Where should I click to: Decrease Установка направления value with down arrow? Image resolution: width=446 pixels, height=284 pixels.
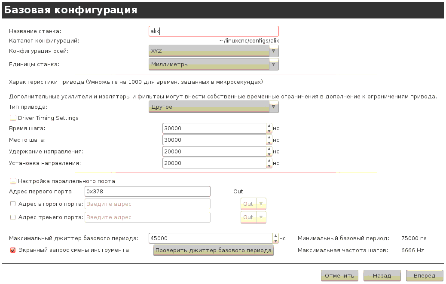coord(269,166)
